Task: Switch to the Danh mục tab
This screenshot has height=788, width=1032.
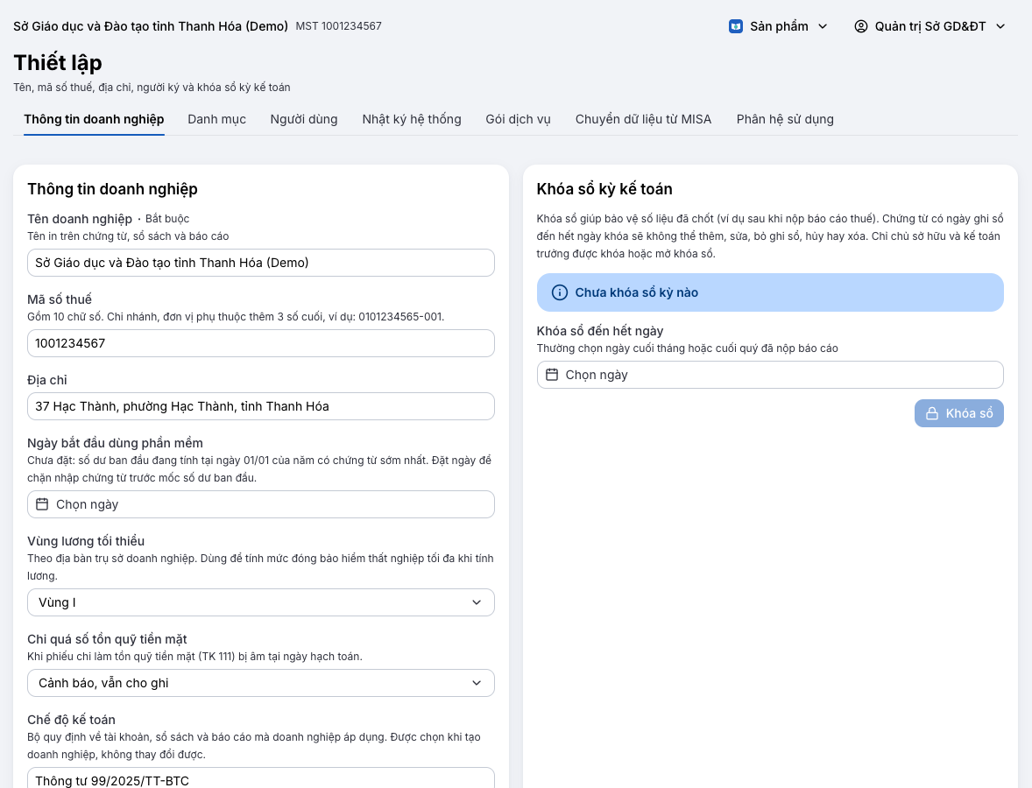Action: pos(216,120)
